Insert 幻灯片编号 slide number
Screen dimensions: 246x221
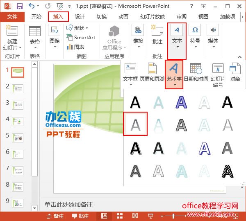pos(218,75)
